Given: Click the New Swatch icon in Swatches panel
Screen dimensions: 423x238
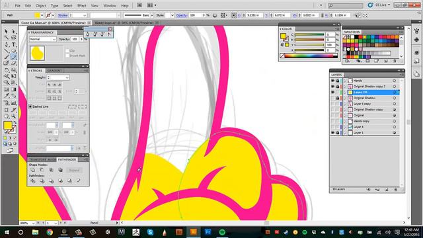Looking at the screenshot, I should 386,61.
